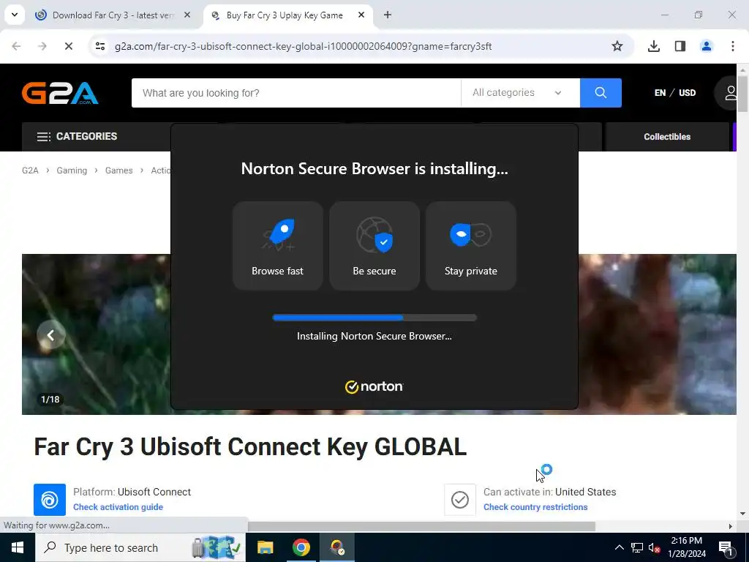Click the Norton installation progress bar
Viewport: 749px width, 562px height.
[x=374, y=318]
